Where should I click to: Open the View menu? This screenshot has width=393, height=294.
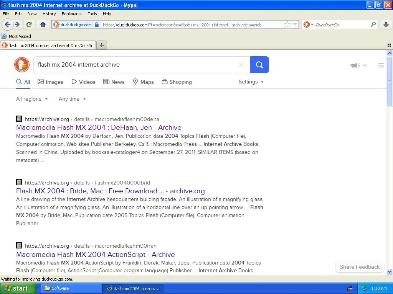pyautogui.click(x=32, y=14)
